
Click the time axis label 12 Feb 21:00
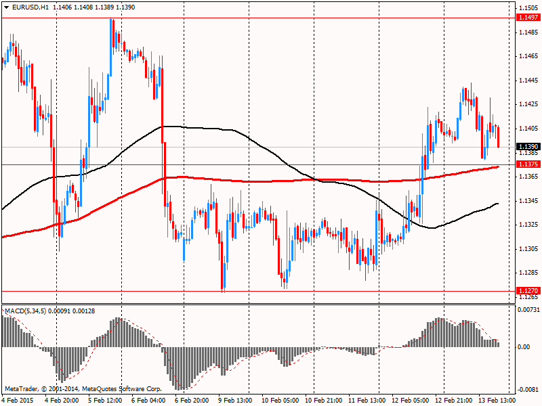coord(453,400)
